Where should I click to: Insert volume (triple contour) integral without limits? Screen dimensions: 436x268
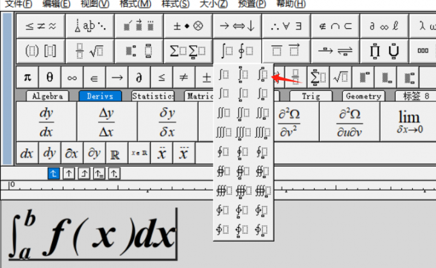pos(224,190)
